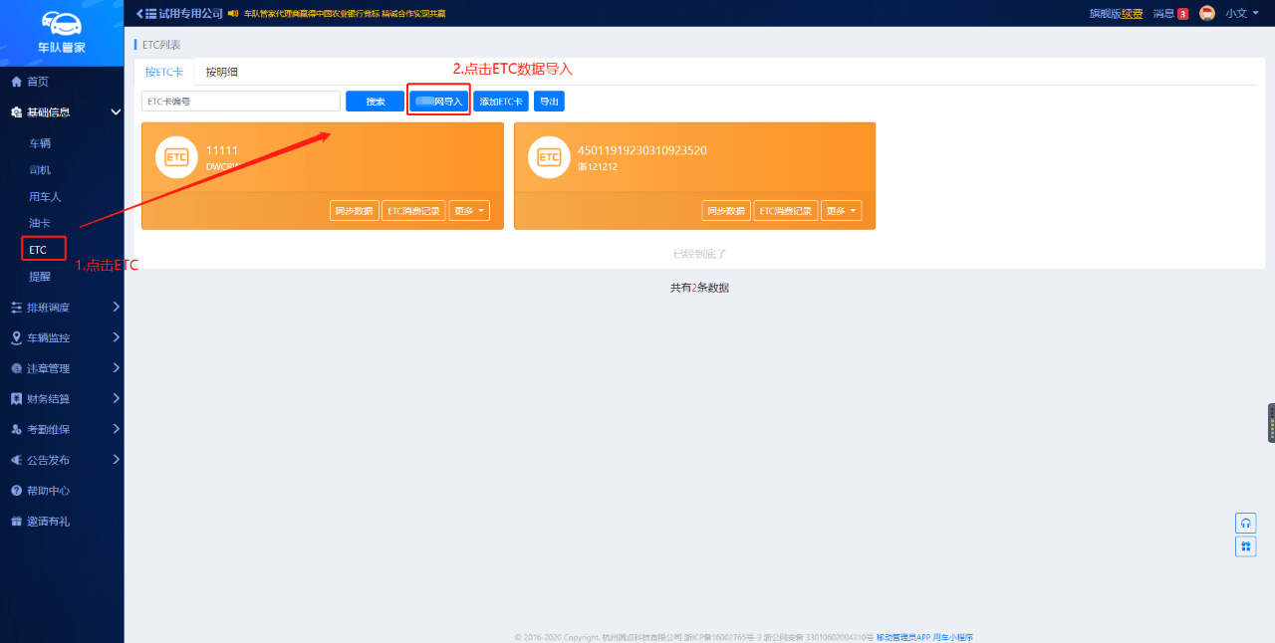Open 更多 dropdown on card 11111
This screenshot has width=1275, height=643.
point(468,211)
